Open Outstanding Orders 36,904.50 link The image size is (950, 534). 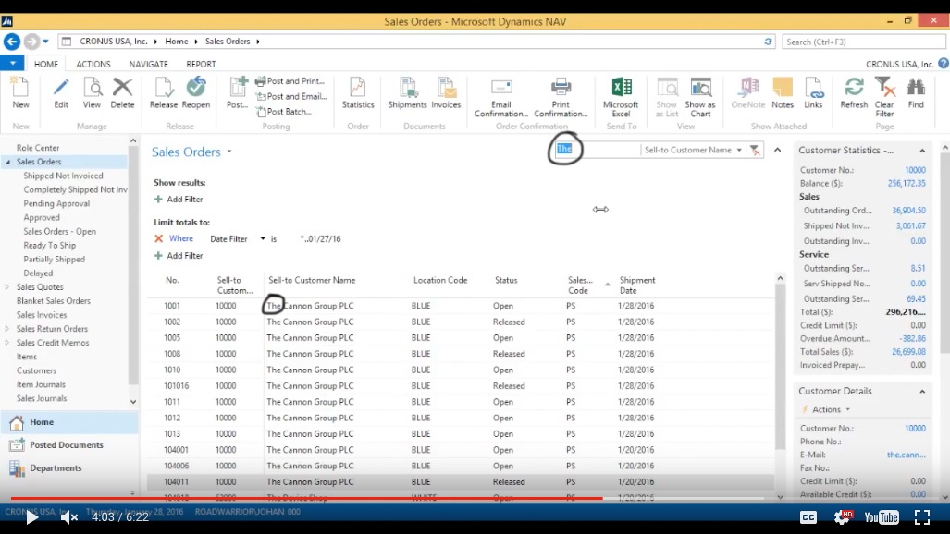coord(908,210)
